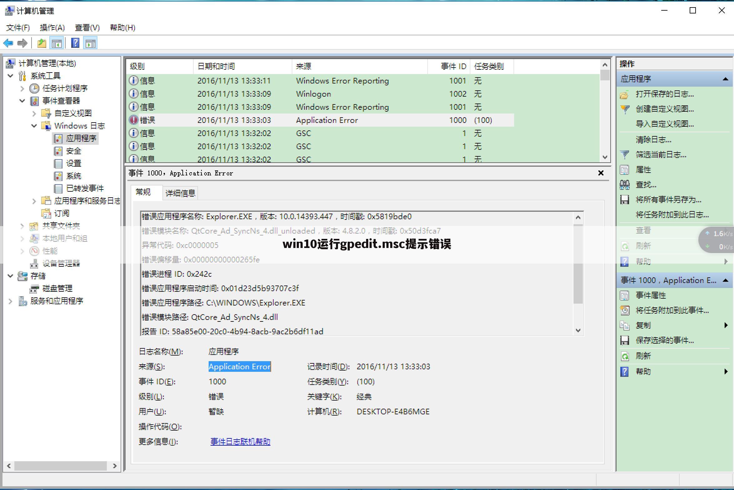
Task: Sort by 级别 column header
Action: tap(160, 66)
